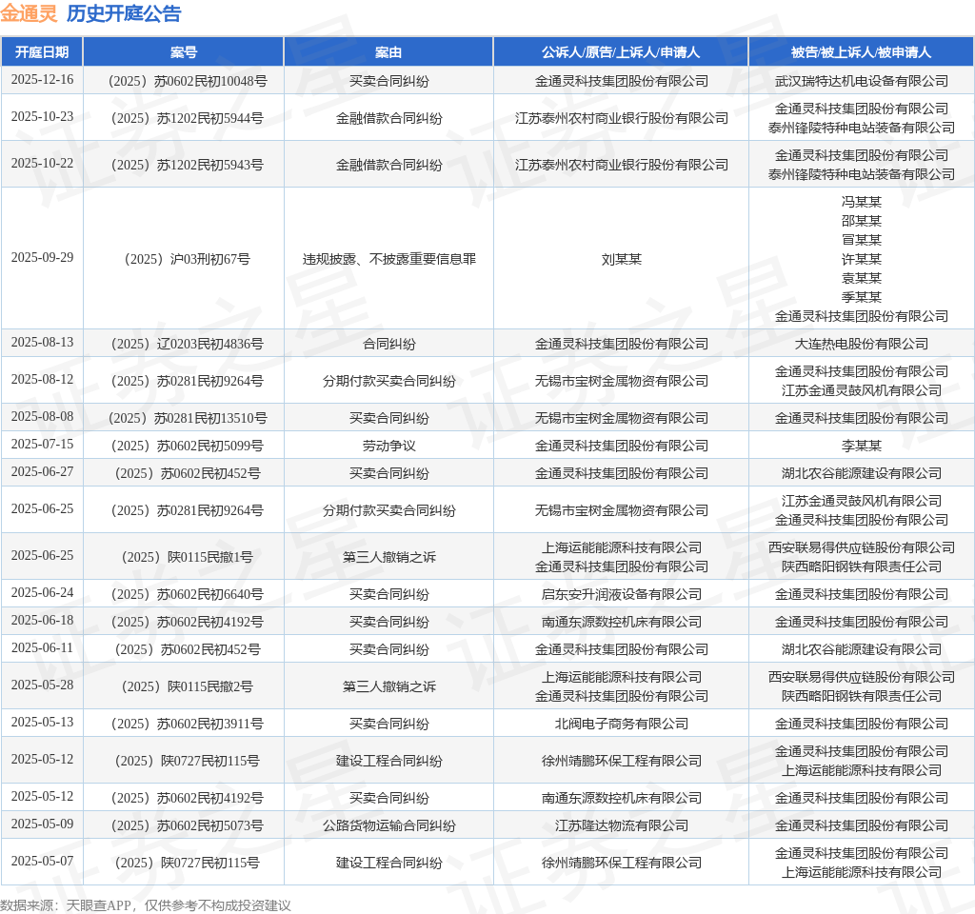The image size is (975, 914).
Task: Select the 历史开庭公告 heading
Action: (124, 13)
